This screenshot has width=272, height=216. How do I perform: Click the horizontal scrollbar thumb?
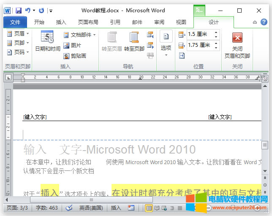pos(91,200)
